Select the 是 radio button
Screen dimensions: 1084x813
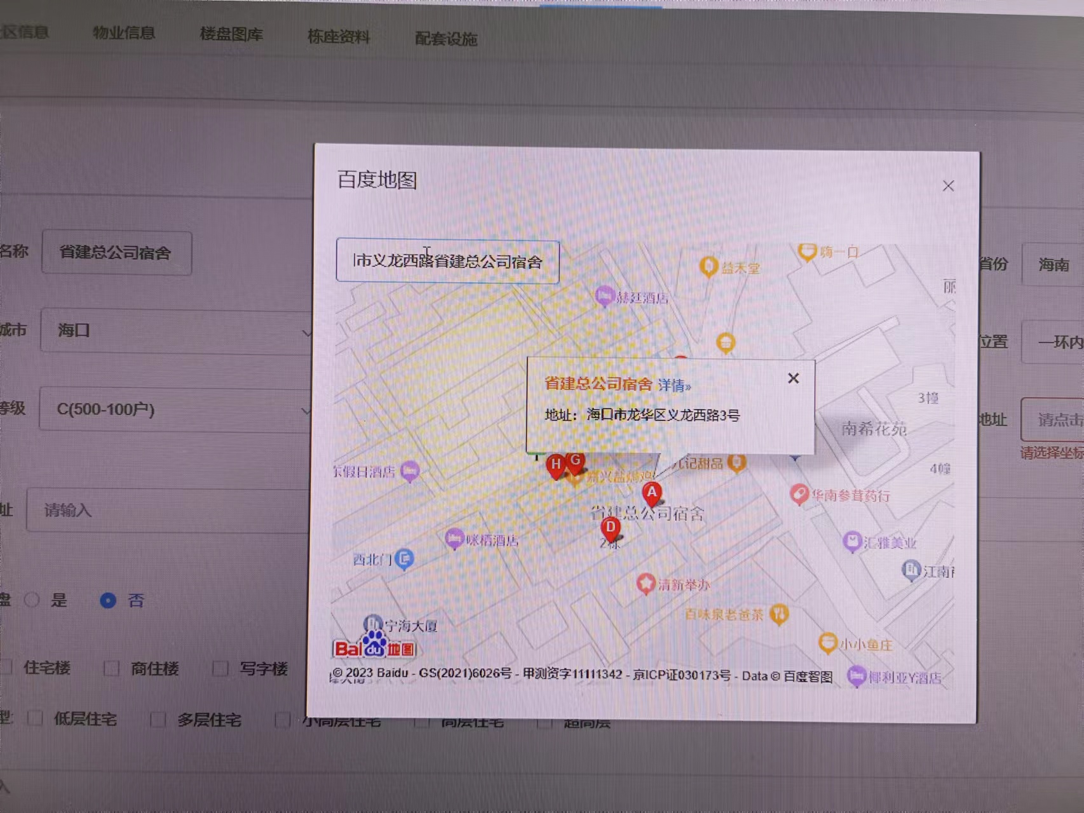(x=32, y=600)
